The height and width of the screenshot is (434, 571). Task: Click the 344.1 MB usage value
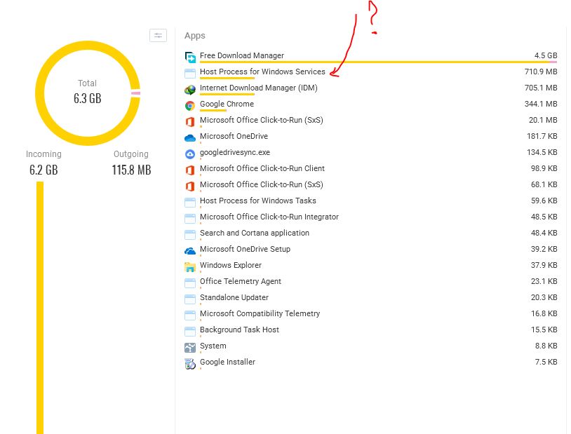coord(541,104)
